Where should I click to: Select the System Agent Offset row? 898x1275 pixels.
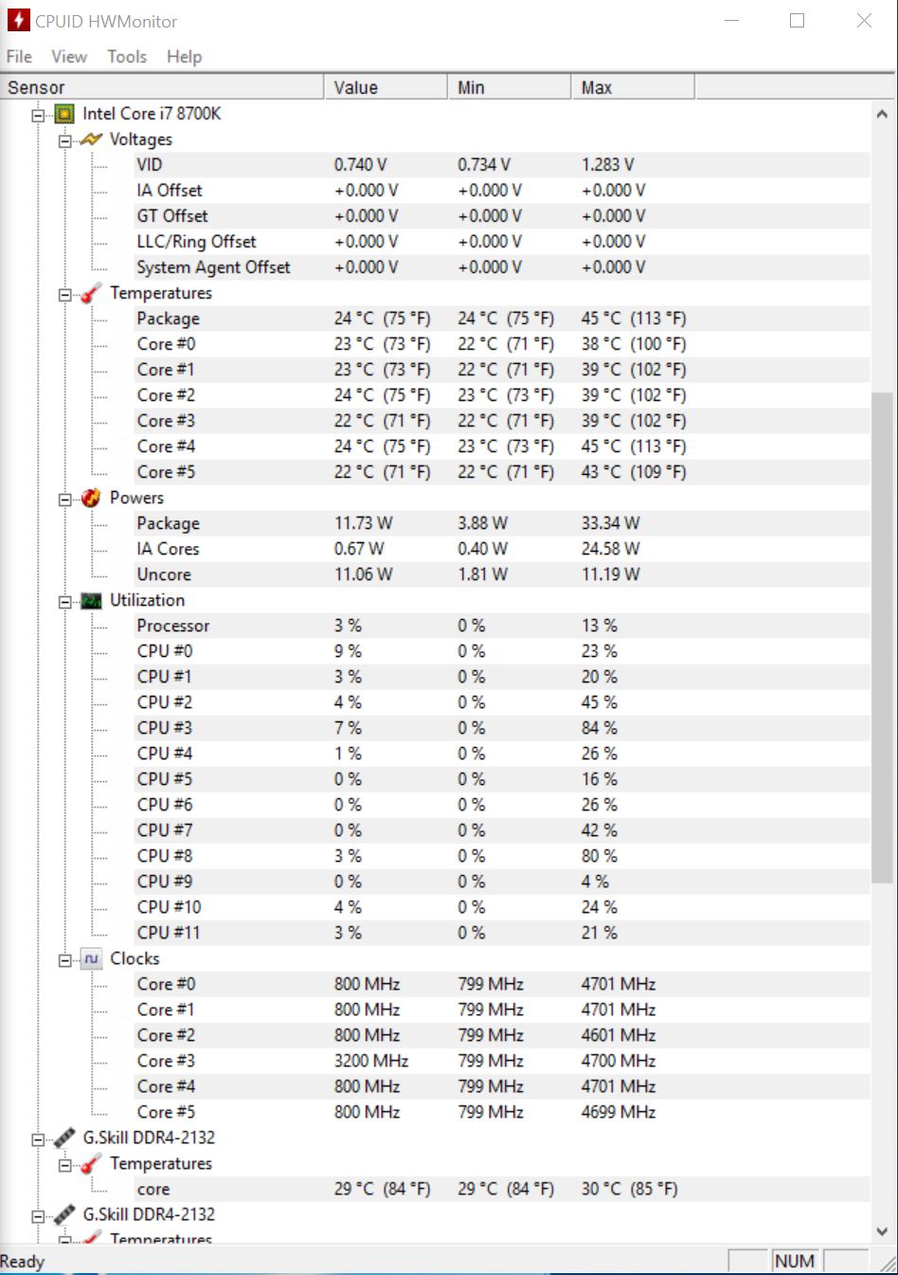tap(213, 267)
